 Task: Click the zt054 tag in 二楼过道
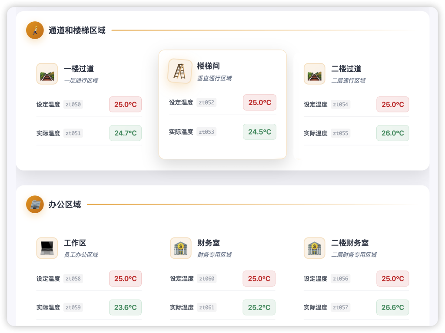340,104
